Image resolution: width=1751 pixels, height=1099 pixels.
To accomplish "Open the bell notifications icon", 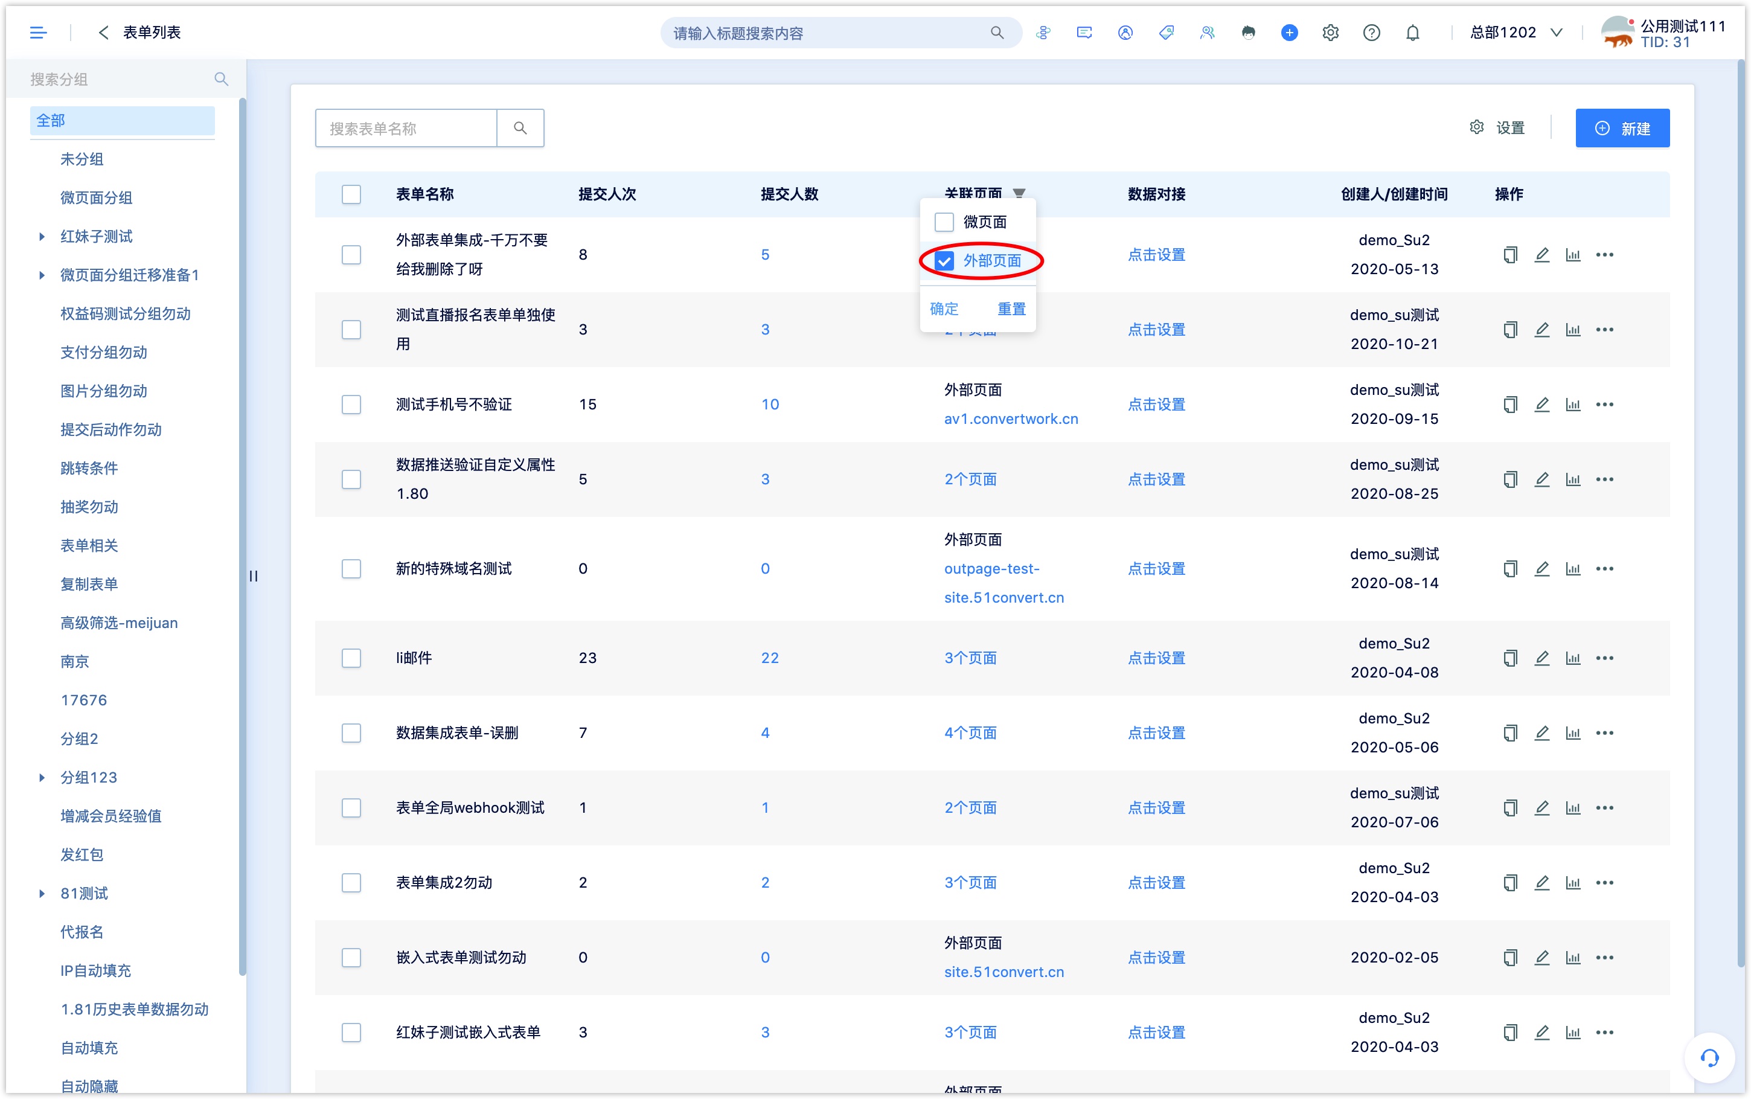I will (x=1412, y=33).
